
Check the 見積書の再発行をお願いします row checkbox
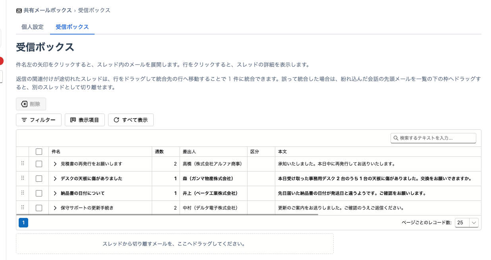pos(39,164)
